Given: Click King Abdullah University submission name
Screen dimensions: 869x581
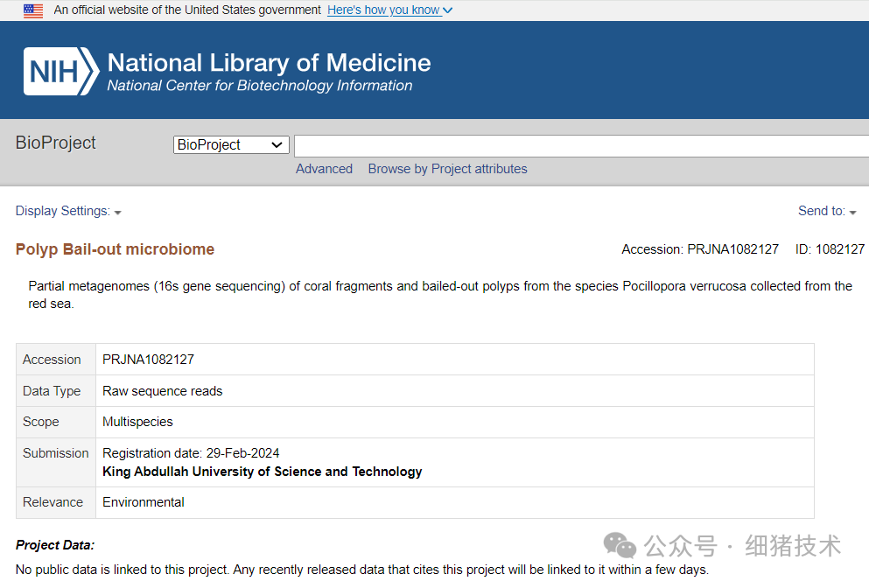Looking at the screenshot, I should [x=262, y=472].
